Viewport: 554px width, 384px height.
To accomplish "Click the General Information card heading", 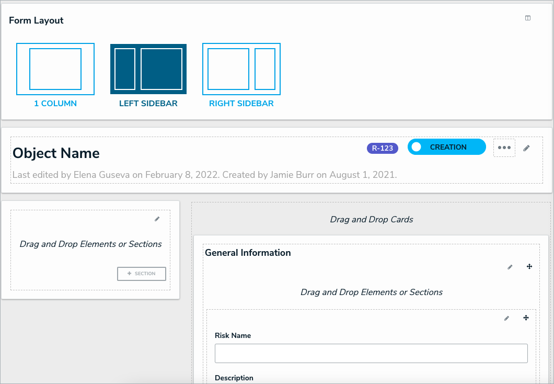I will tap(248, 253).
